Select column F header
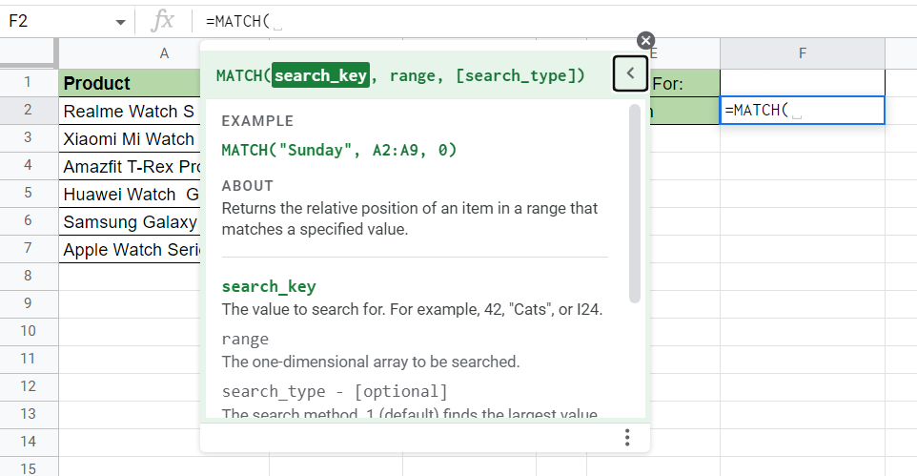 pyautogui.click(x=803, y=53)
